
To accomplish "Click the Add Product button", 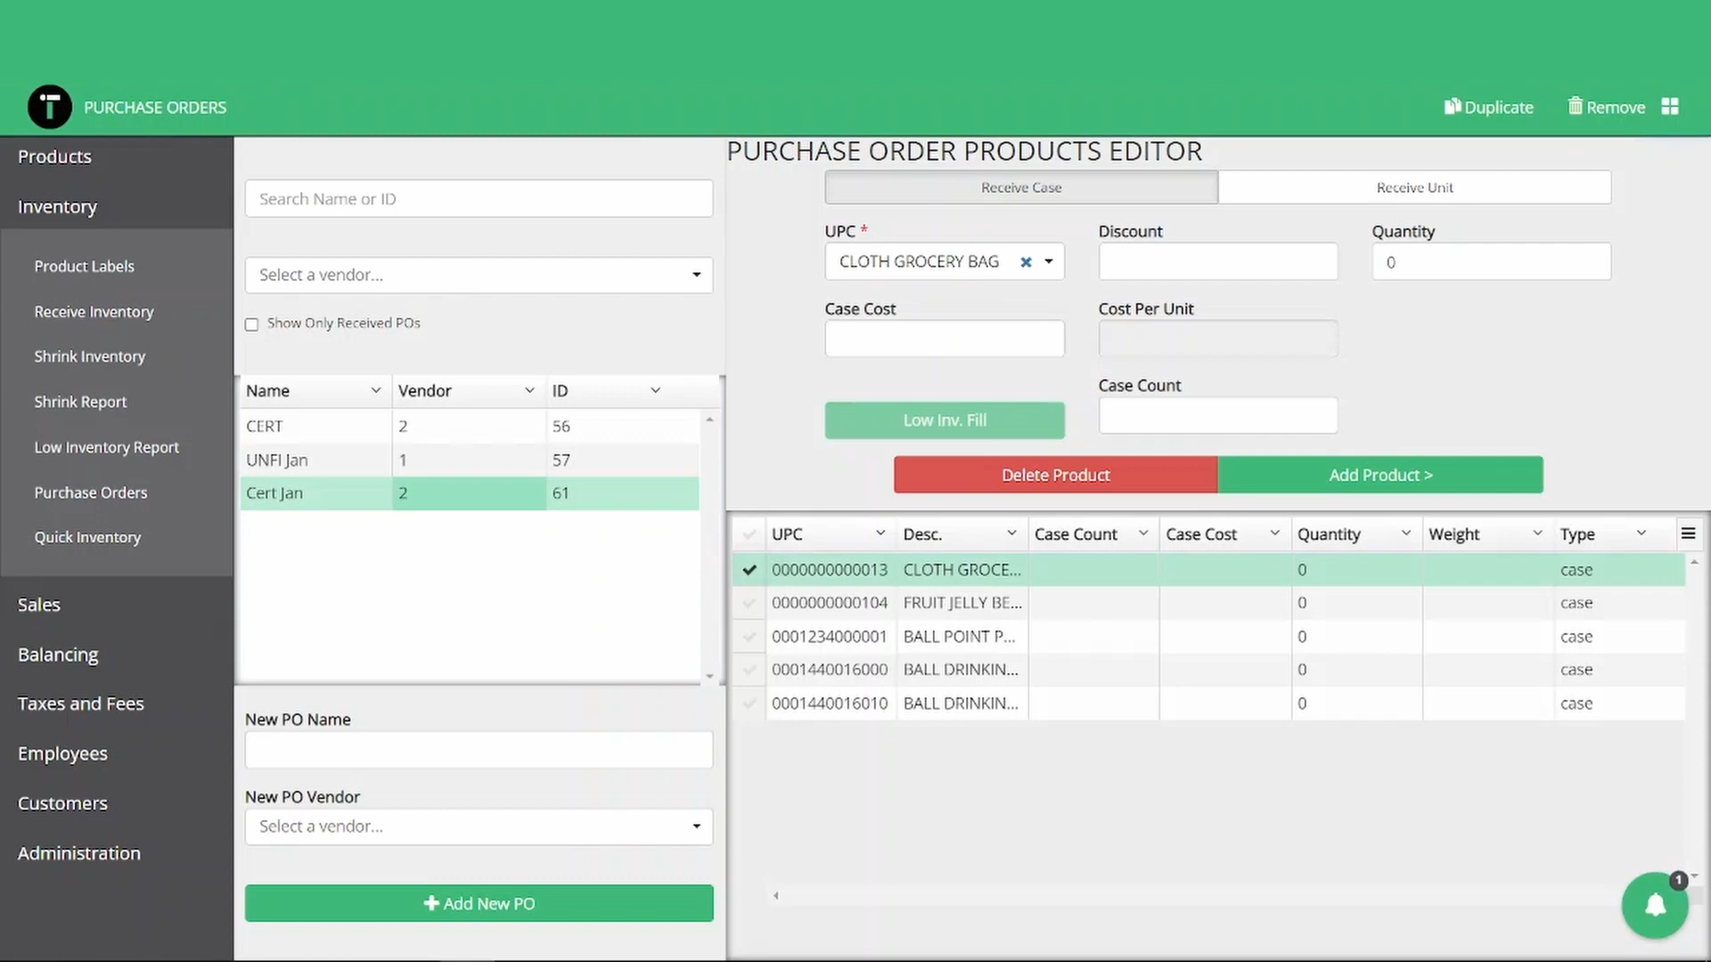I will pos(1380,475).
